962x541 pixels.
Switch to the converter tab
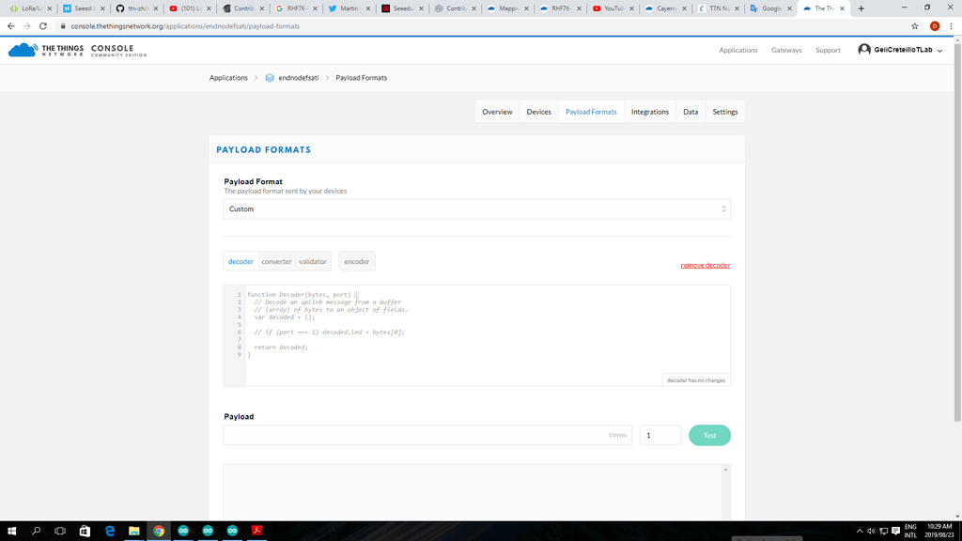click(x=277, y=261)
